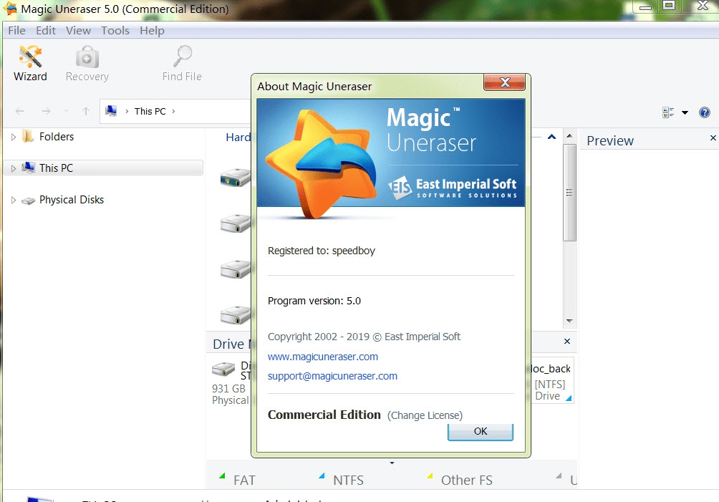Select the second hard drive icon
This screenshot has height=502, width=719.
point(235,223)
